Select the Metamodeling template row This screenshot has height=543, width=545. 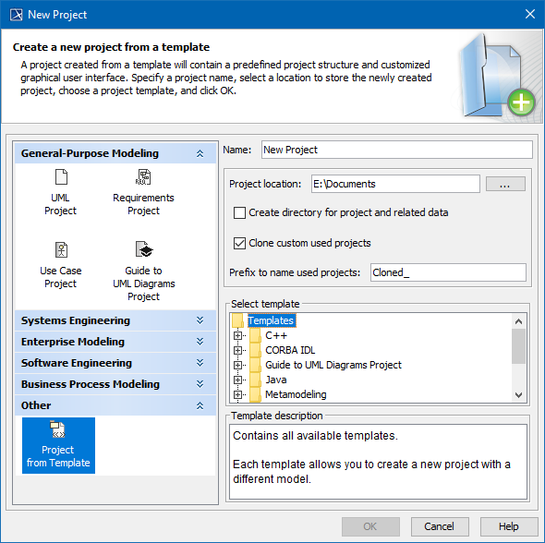(296, 394)
